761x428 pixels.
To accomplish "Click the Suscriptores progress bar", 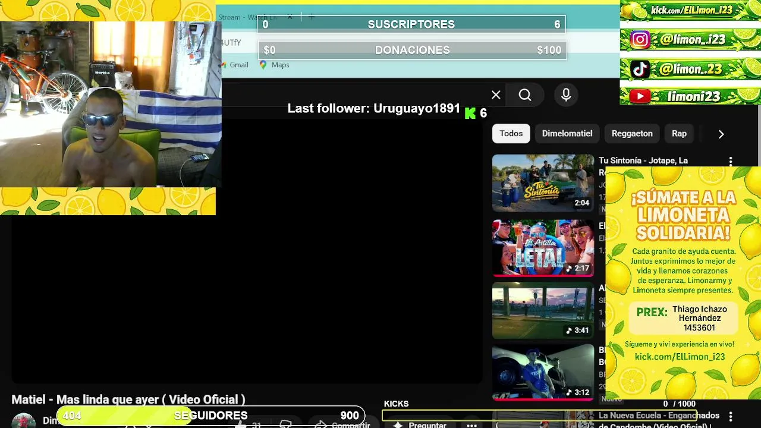I will click(411, 24).
